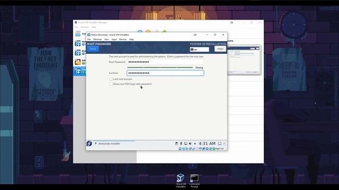This screenshot has height=190, width=339.
Task: Open Devices menu in Fedora VM window
Action: click(123, 40)
